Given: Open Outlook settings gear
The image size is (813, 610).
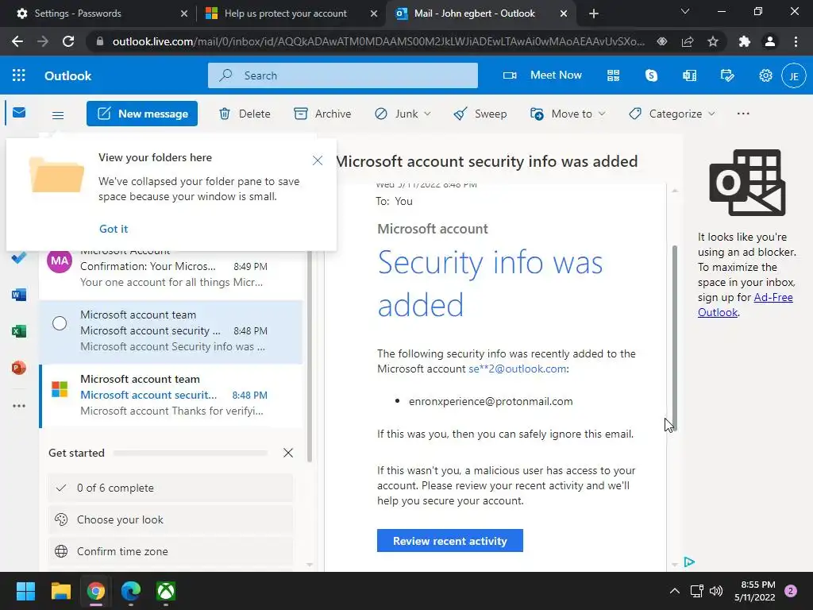Looking at the screenshot, I should [765, 75].
